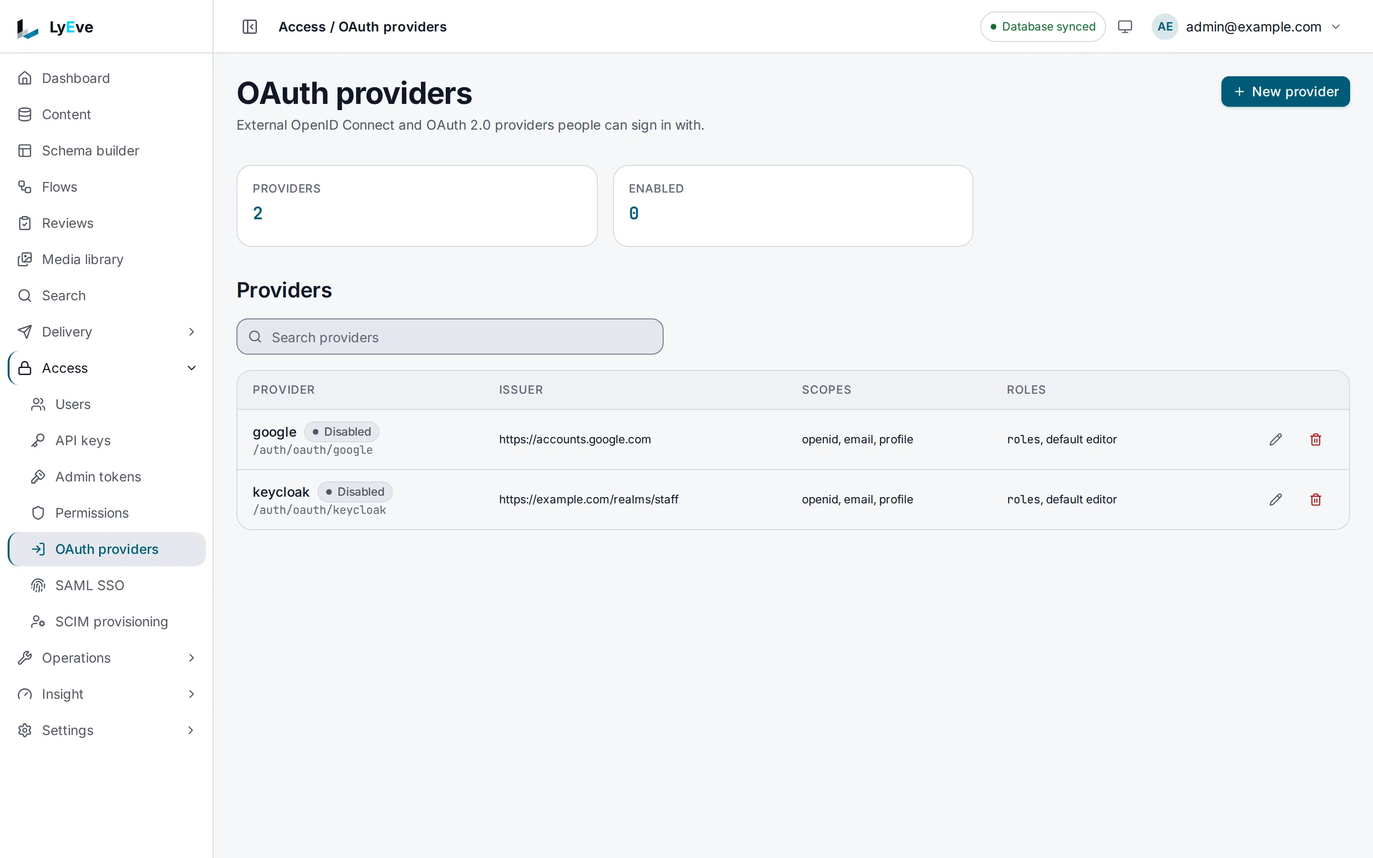Open the Users page

[107, 405]
